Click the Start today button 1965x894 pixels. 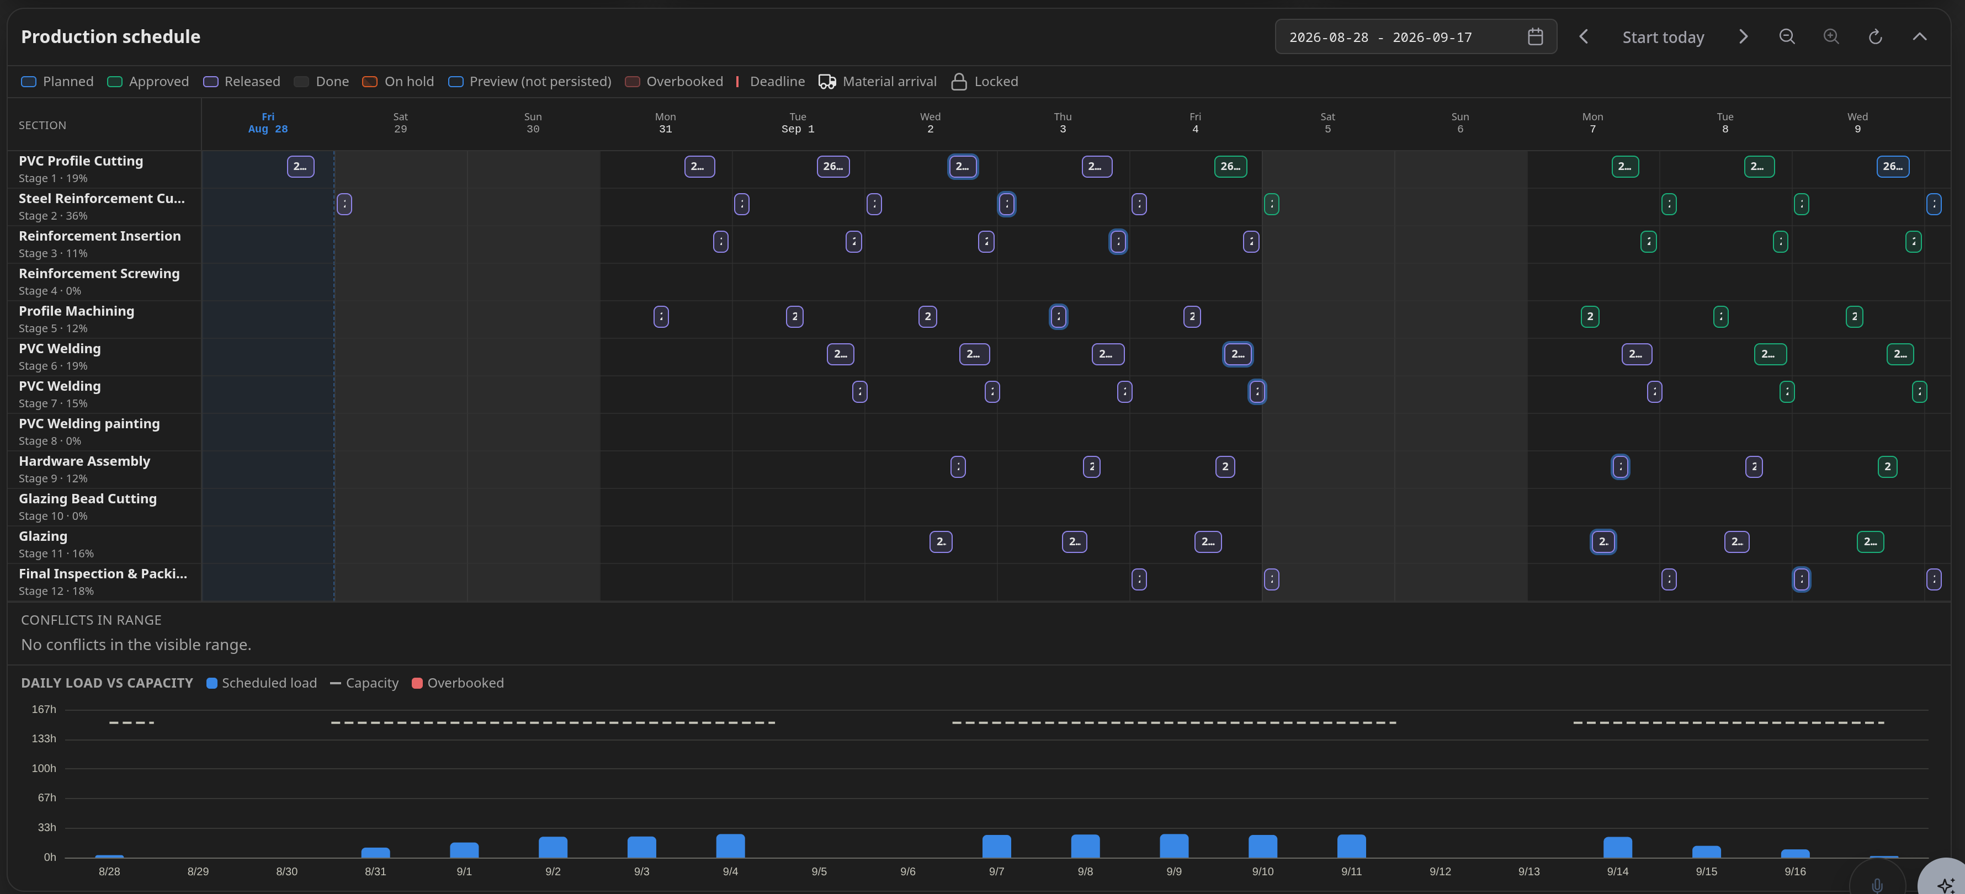1663,38
